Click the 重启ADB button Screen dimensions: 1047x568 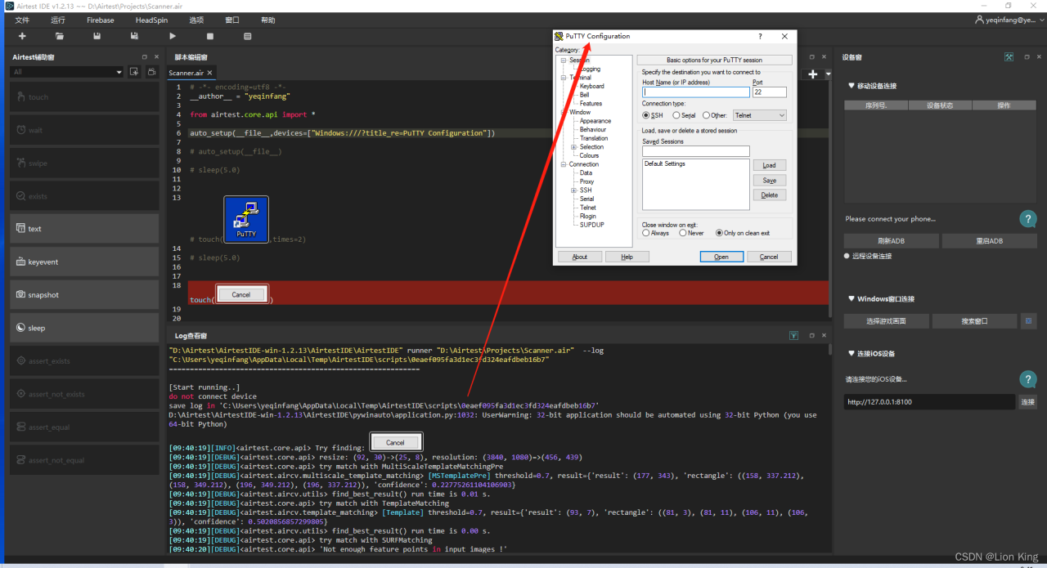990,241
